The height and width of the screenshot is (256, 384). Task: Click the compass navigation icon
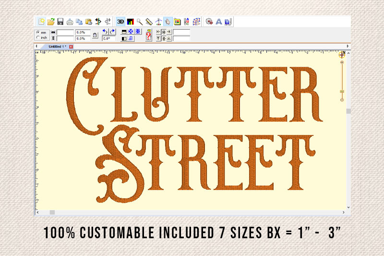[342, 55]
